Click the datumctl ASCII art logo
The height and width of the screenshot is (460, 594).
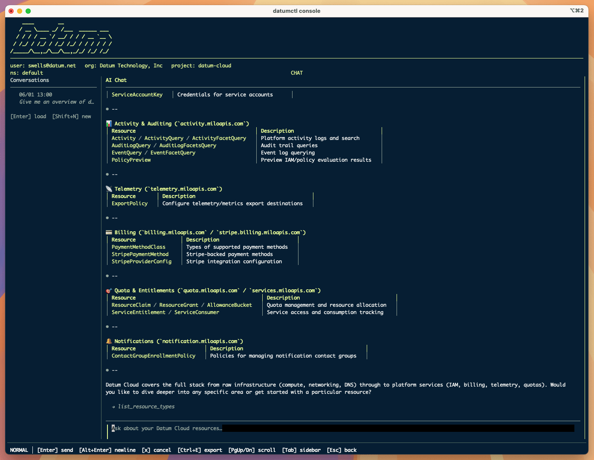[x=61, y=38]
